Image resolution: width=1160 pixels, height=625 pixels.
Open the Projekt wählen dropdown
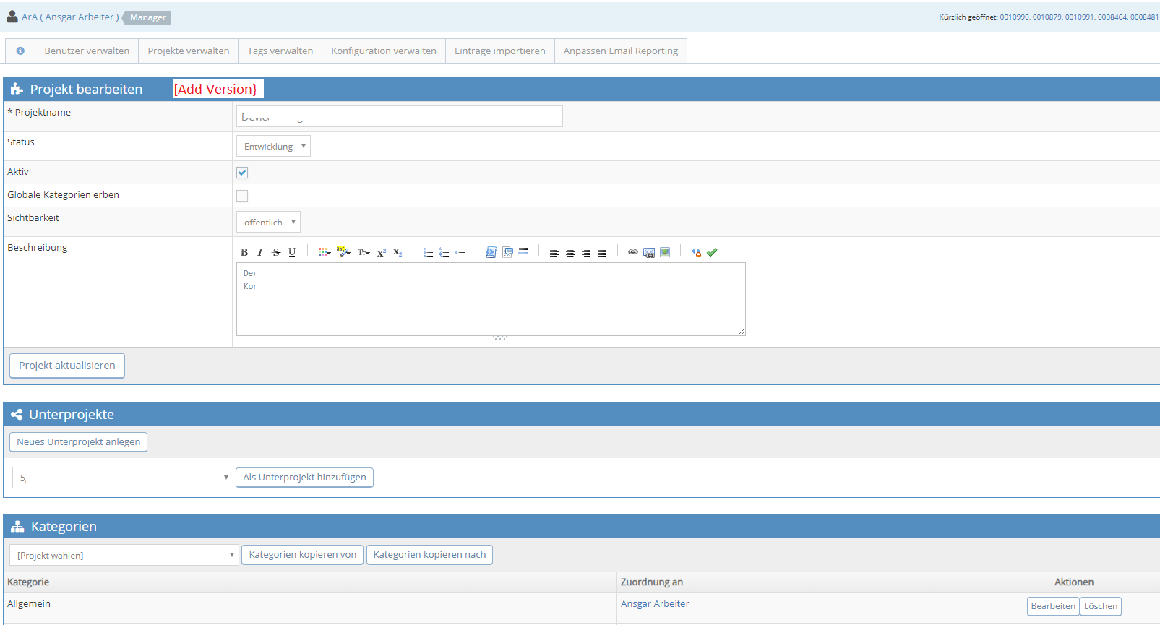click(x=124, y=555)
